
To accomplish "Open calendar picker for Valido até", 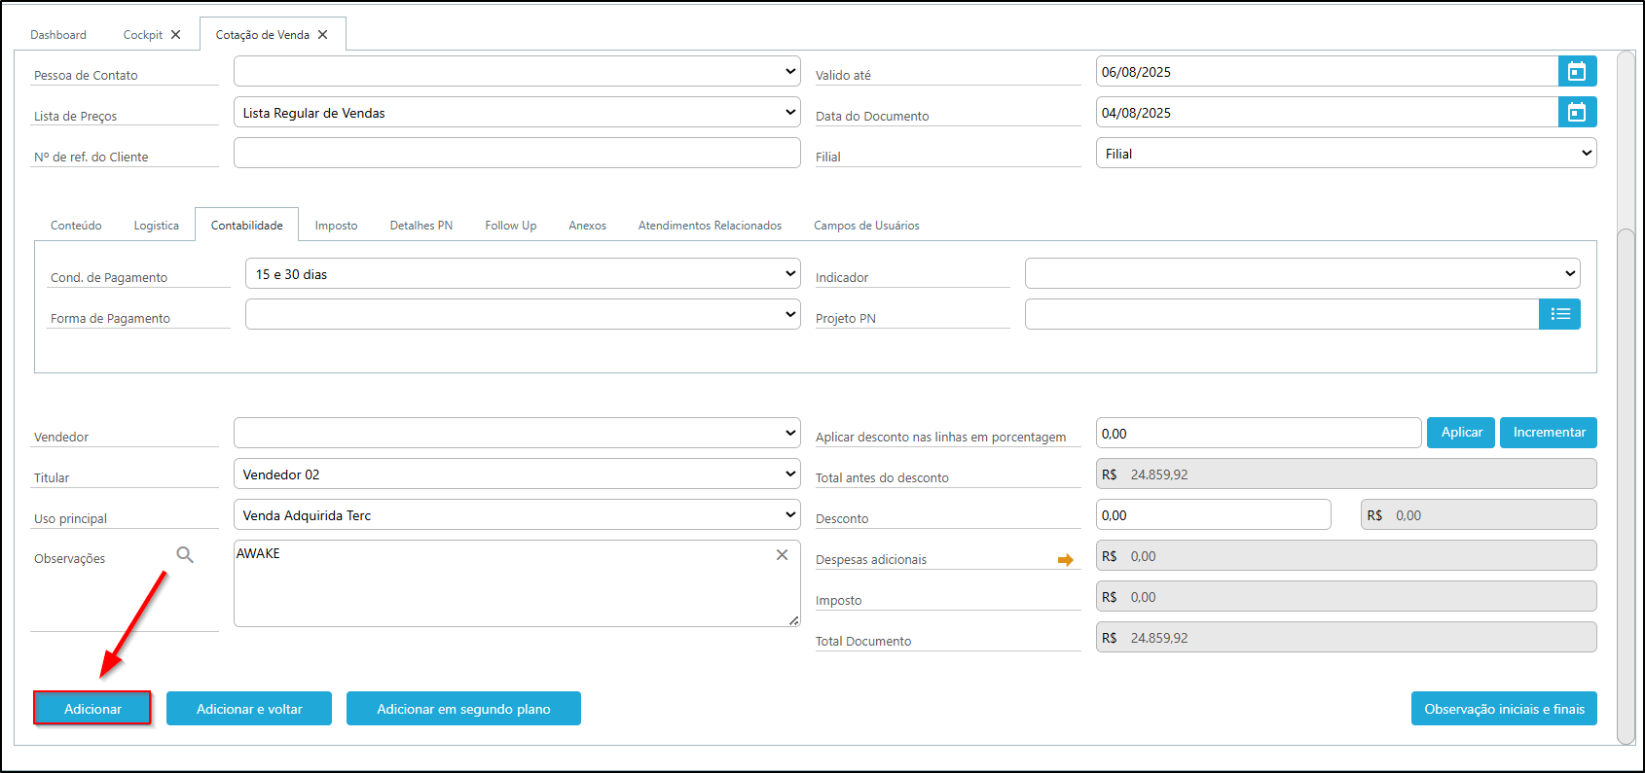I will coord(1577,71).
